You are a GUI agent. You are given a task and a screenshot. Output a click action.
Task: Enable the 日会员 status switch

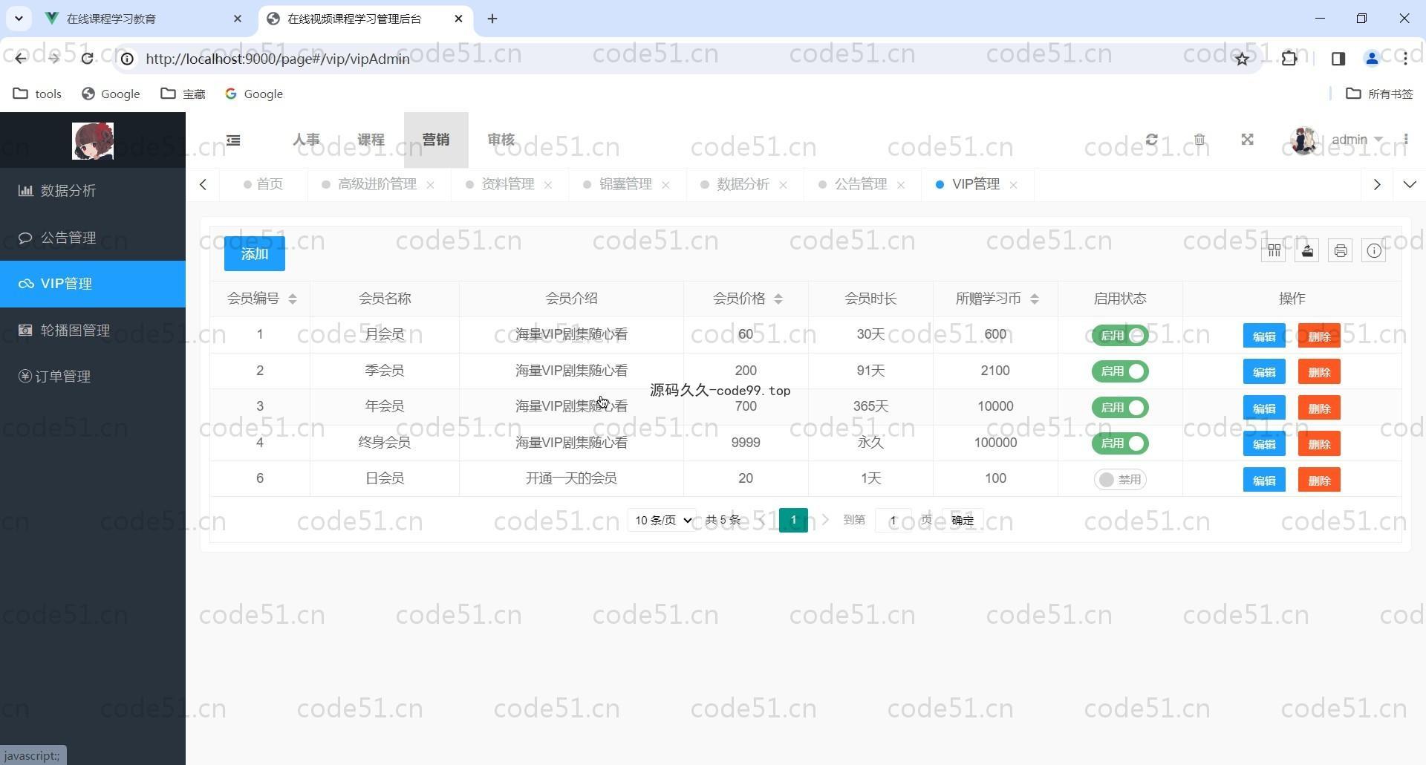(x=1120, y=480)
